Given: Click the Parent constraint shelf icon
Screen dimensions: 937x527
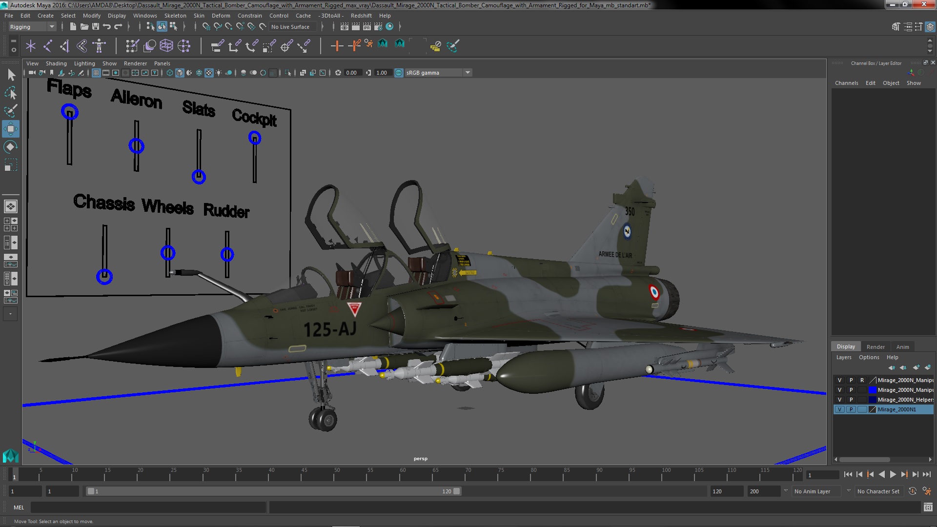Looking at the screenshot, I should pyautogui.click(x=217, y=46).
